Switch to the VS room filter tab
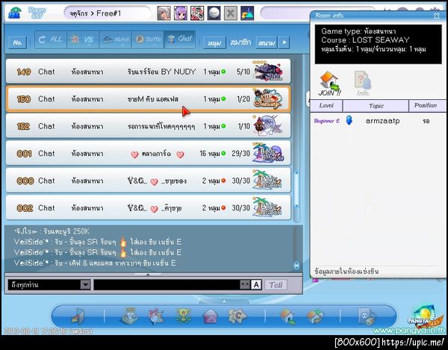This screenshot has height=350, width=448. [x=83, y=40]
